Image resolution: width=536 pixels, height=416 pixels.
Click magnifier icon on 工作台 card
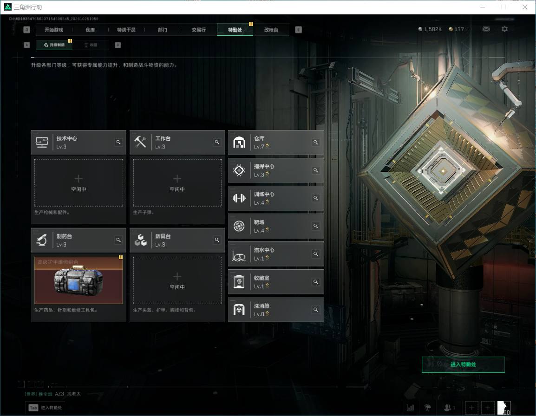(217, 142)
